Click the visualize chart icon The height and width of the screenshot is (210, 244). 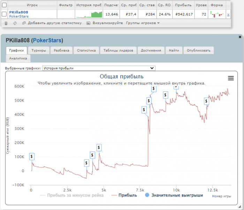[88, 23]
